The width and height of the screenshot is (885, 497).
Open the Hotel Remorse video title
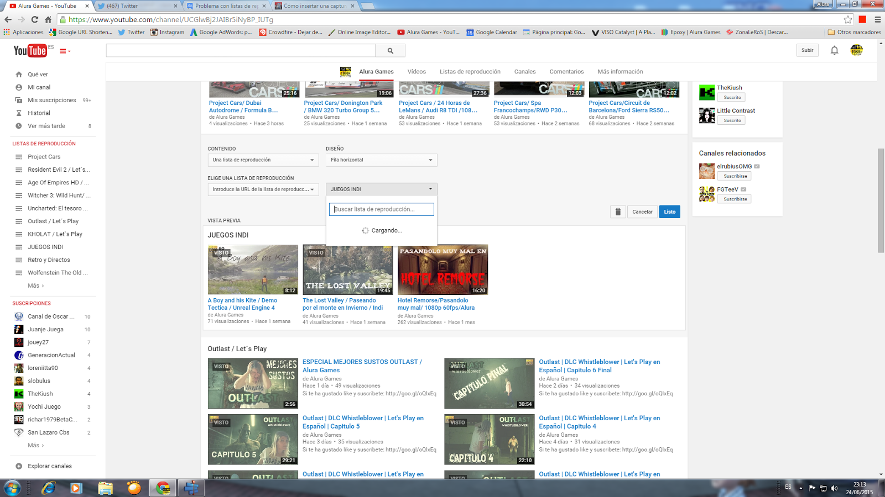[436, 304]
